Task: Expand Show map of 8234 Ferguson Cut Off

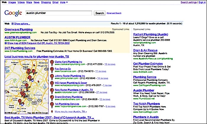Action: point(6,43)
